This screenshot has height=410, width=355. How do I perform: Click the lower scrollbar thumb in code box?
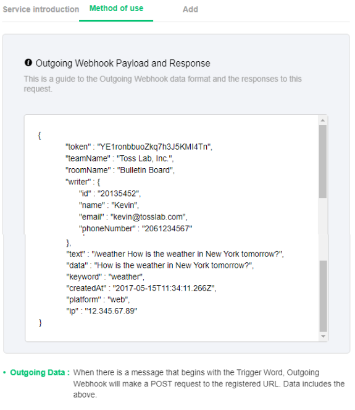tap(323, 296)
